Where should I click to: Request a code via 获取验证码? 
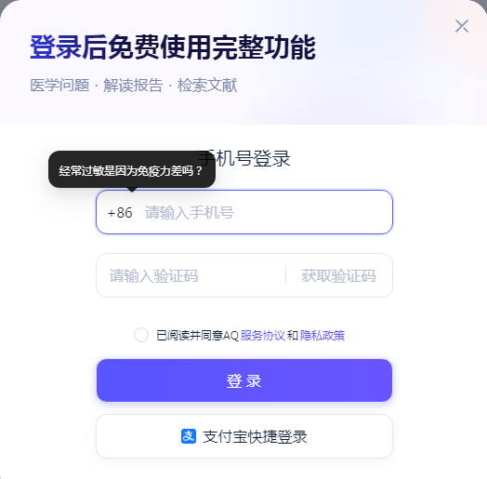point(338,275)
